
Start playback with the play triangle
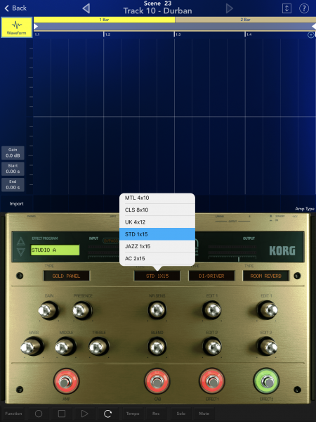pos(85,414)
